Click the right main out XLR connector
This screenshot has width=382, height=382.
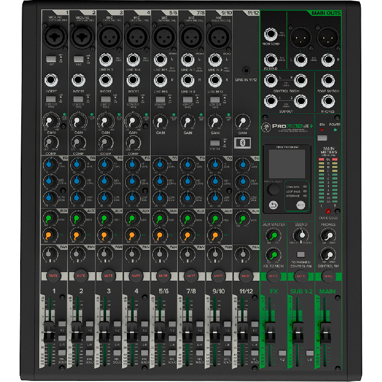[x=328, y=38]
